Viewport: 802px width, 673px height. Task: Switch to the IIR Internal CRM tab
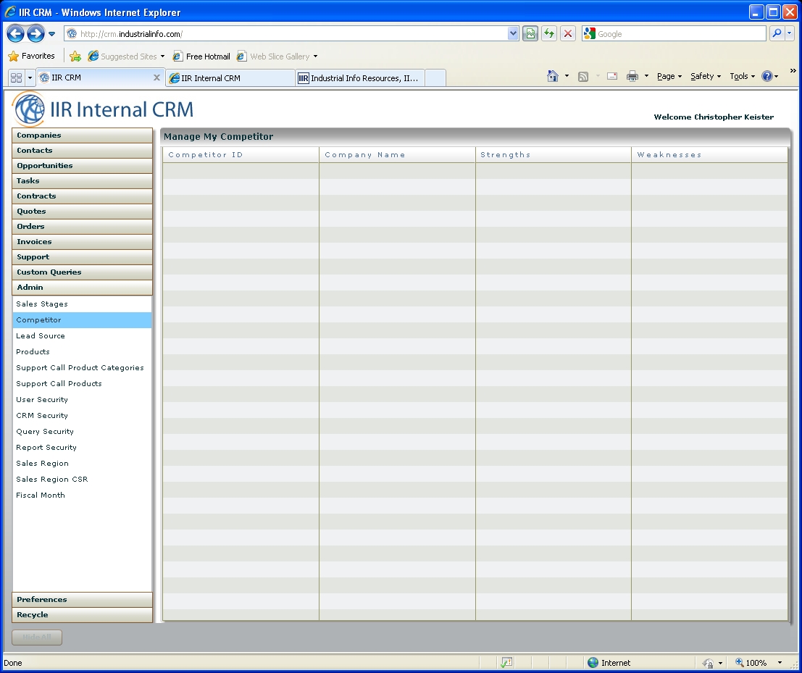230,78
